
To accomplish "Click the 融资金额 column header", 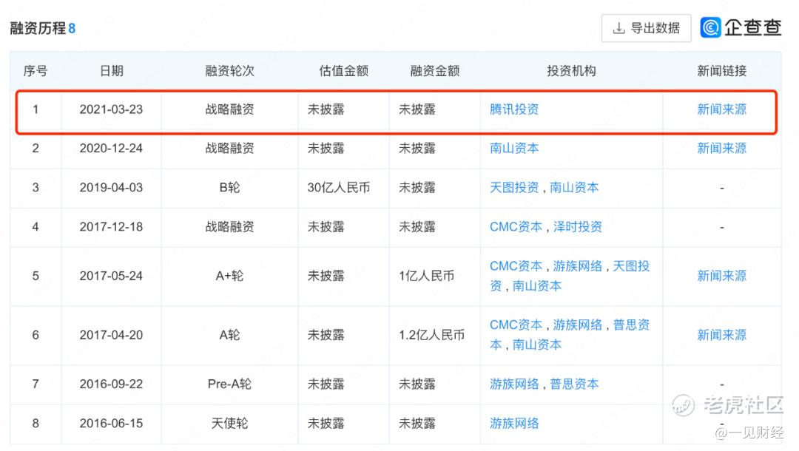I will tap(435, 71).
